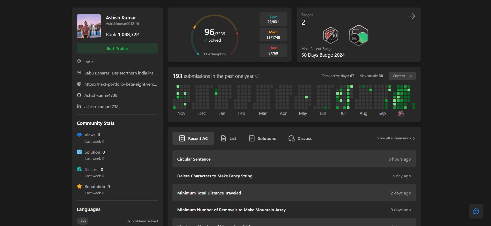
Task: Click the Reputation star icon
Action: (x=79, y=186)
